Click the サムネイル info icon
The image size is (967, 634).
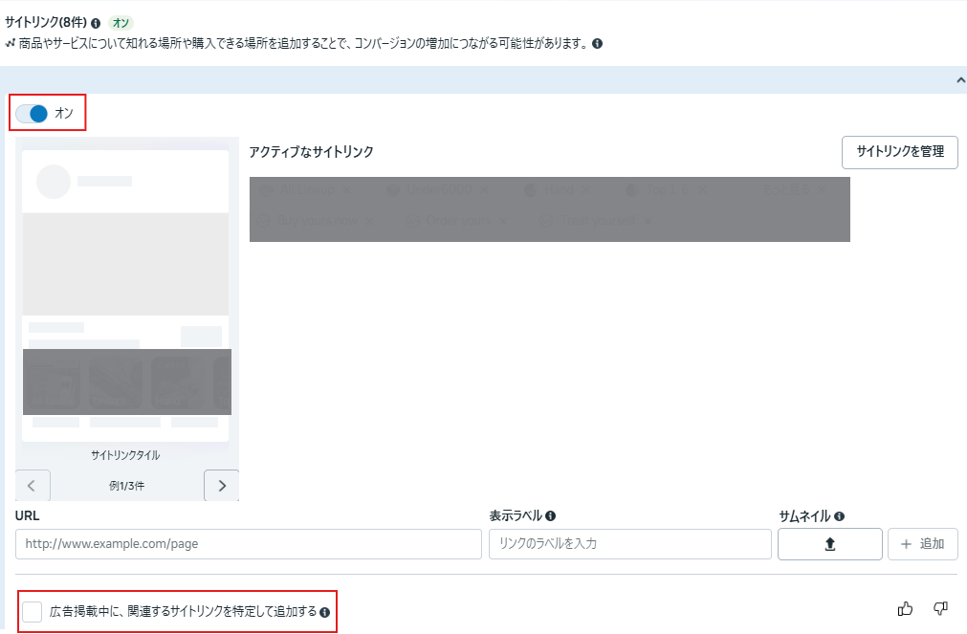pos(839,516)
